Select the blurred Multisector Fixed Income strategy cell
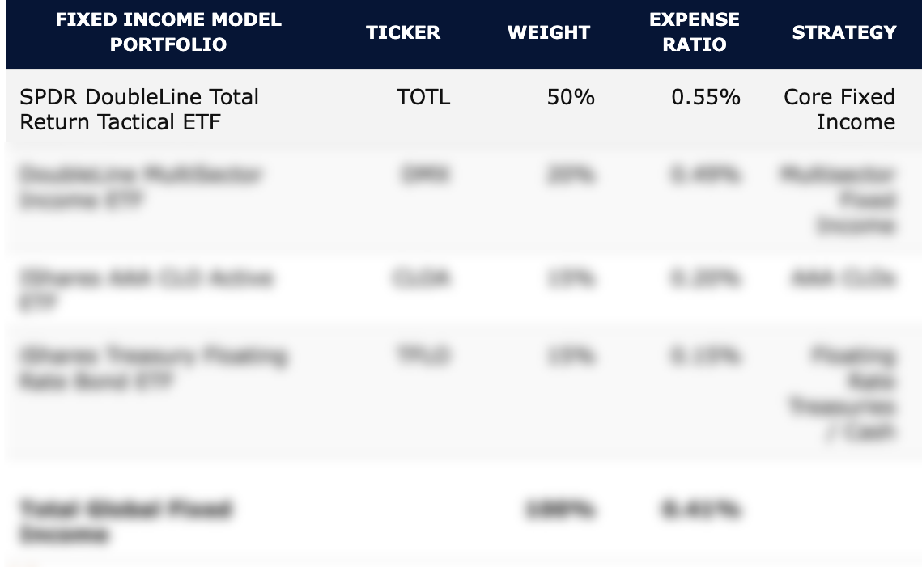 [x=839, y=199]
